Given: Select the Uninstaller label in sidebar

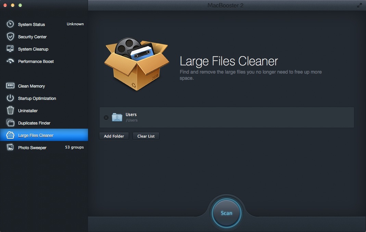Looking at the screenshot, I should pos(28,111).
